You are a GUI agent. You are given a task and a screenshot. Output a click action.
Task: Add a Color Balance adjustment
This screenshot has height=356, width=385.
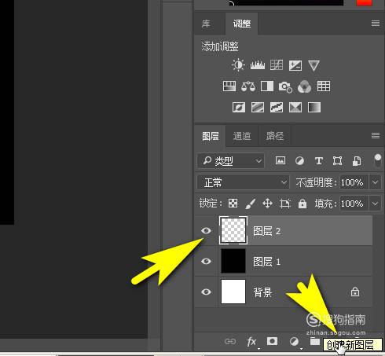[x=248, y=86]
